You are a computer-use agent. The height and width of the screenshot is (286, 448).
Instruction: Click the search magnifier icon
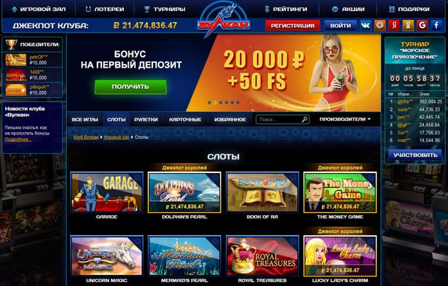(305, 119)
